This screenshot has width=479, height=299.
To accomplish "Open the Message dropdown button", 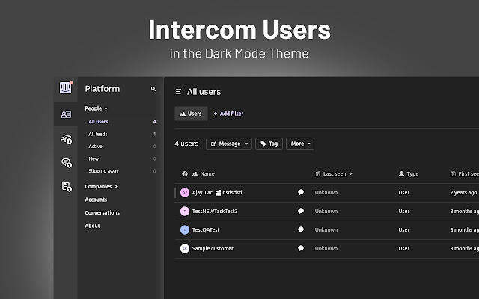I will click(229, 144).
